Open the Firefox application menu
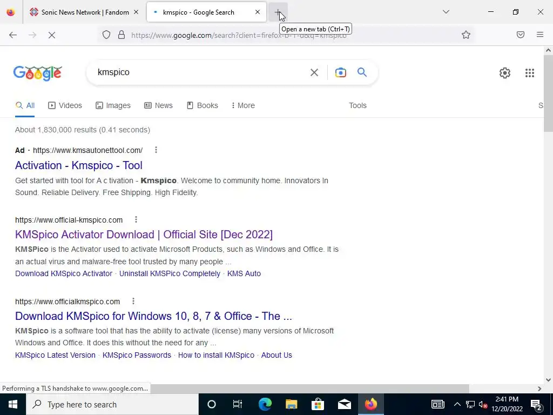Image resolution: width=553 pixels, height=415 pixels. click(x=540, y=35)
